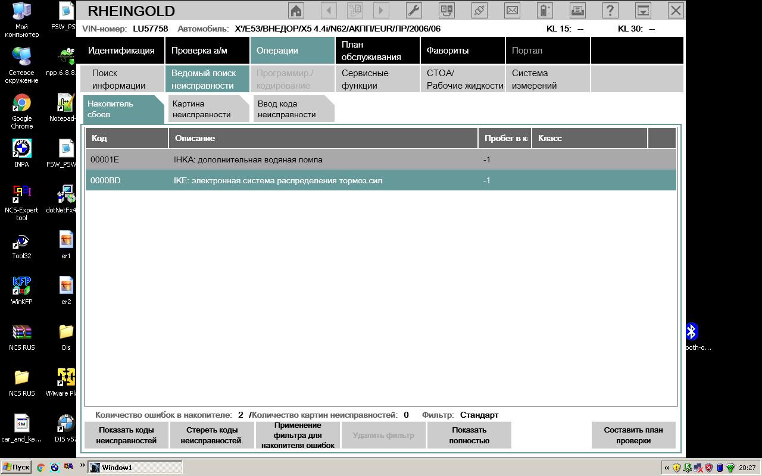Click the minimize-to-tray arrow icon in Rheingold
This screenshot has width=762, height=476.
(643, 10)
